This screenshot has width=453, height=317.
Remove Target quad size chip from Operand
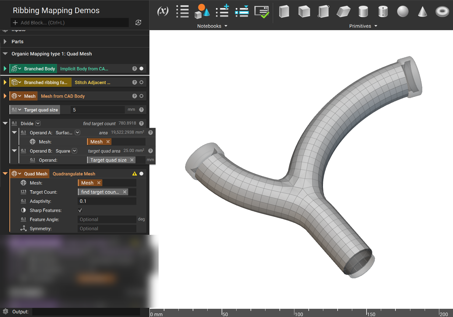tap(132, 160)
